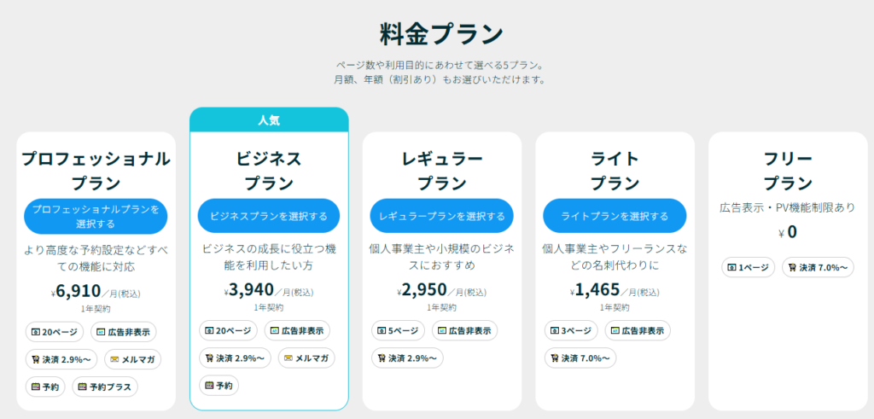Click プロフェッショナルプランを選択する button

click(x=96, y=216)
